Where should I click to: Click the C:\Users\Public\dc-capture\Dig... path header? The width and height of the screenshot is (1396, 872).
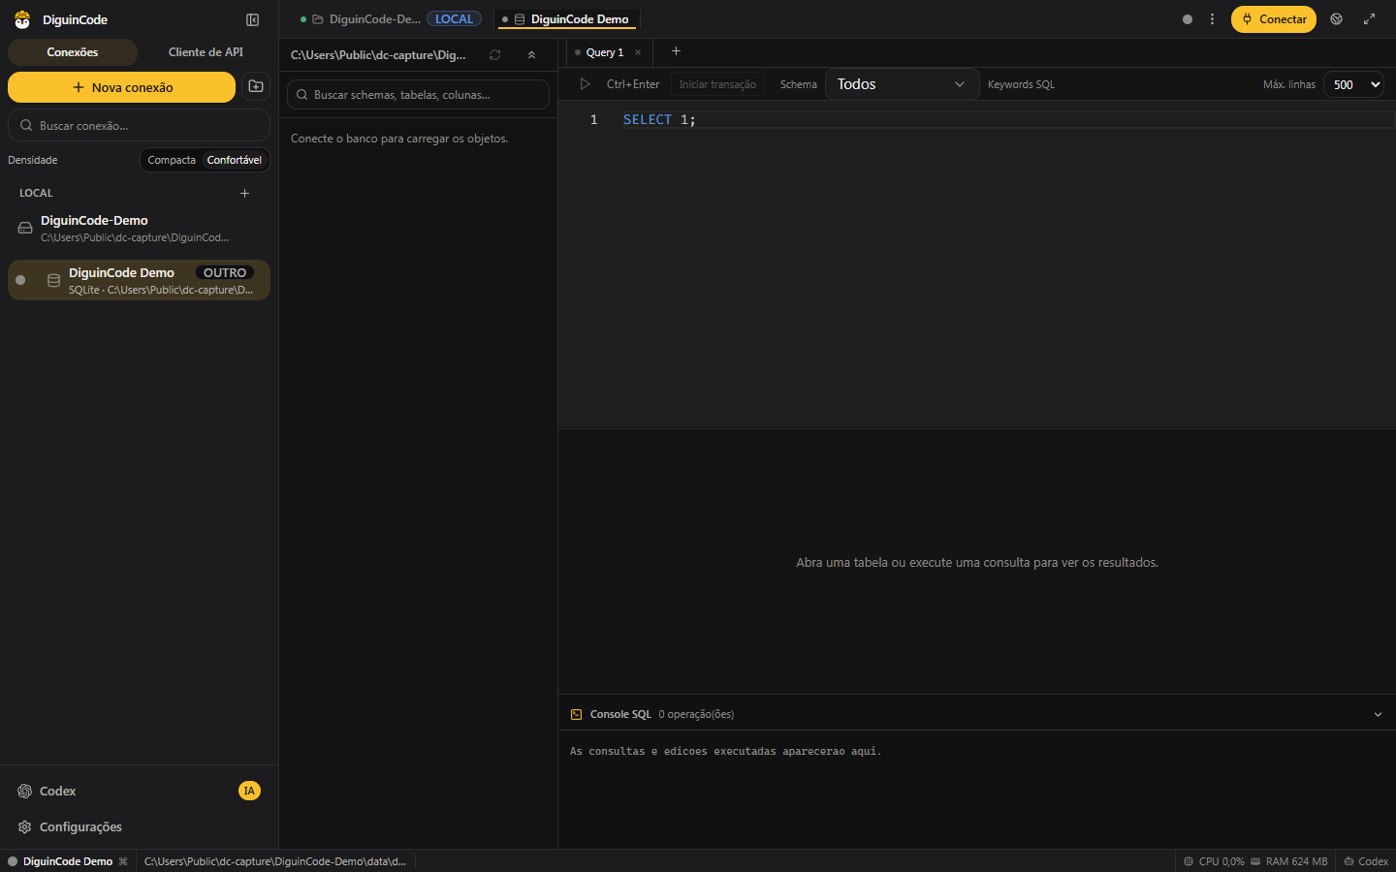click(378, 55)
